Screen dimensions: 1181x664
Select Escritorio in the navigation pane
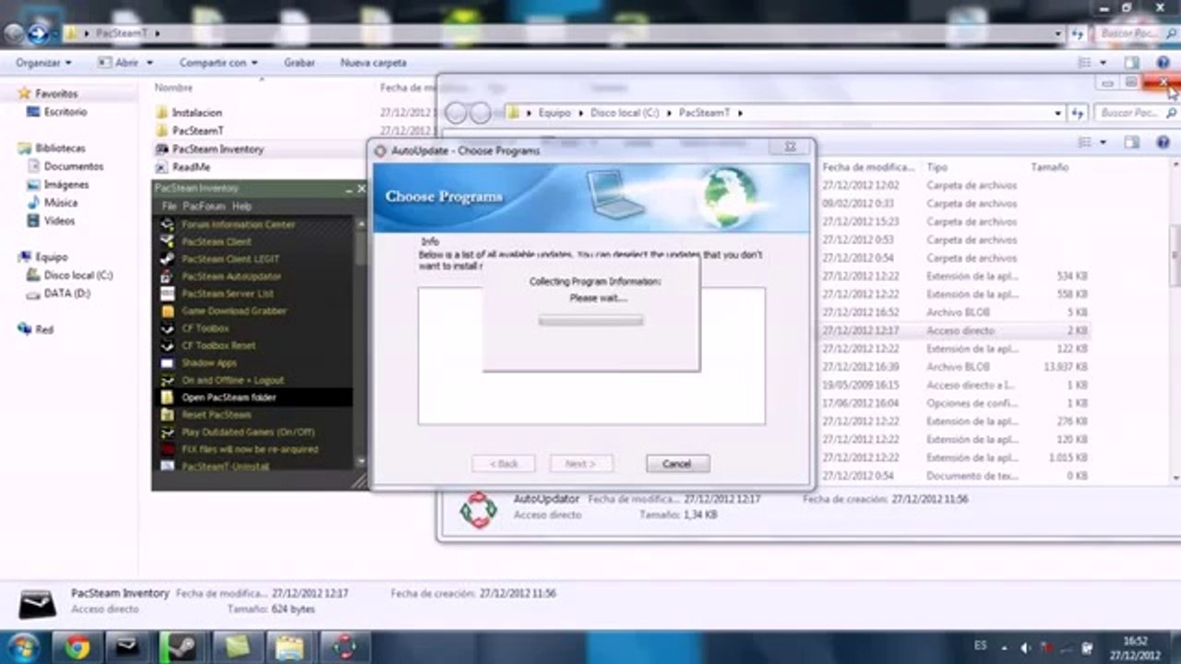click(x=66, y=112)
